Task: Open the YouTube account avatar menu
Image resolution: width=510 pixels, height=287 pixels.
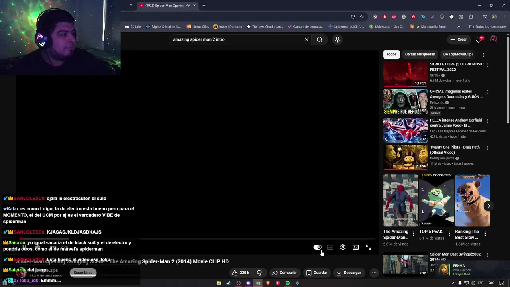Action: coord(493,39)
